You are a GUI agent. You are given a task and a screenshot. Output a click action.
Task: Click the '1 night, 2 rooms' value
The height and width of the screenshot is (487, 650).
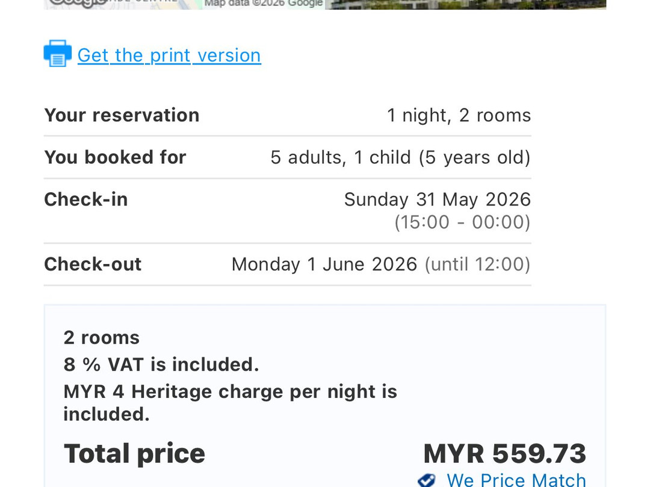tap(459, 115)
